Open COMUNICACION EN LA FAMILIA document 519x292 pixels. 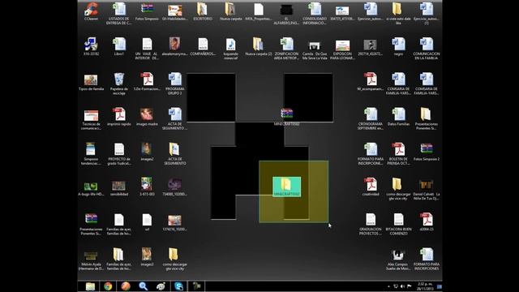pyautogui.click(x=427, y=49)
